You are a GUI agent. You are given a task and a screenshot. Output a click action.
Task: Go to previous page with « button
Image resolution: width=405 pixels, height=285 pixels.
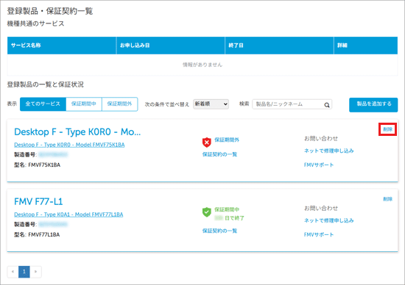(13, 272)
